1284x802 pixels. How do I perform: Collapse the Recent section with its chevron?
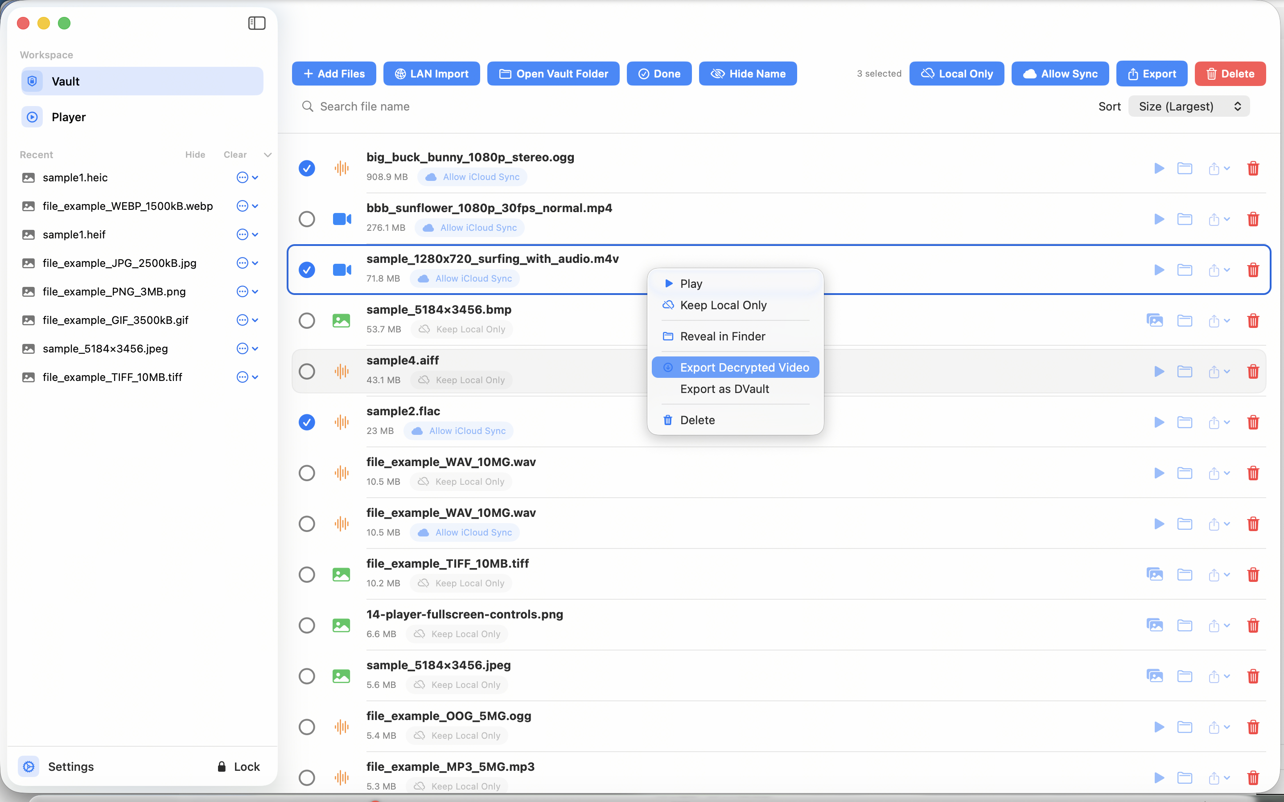pyautogui.click(x=268, y=154)
